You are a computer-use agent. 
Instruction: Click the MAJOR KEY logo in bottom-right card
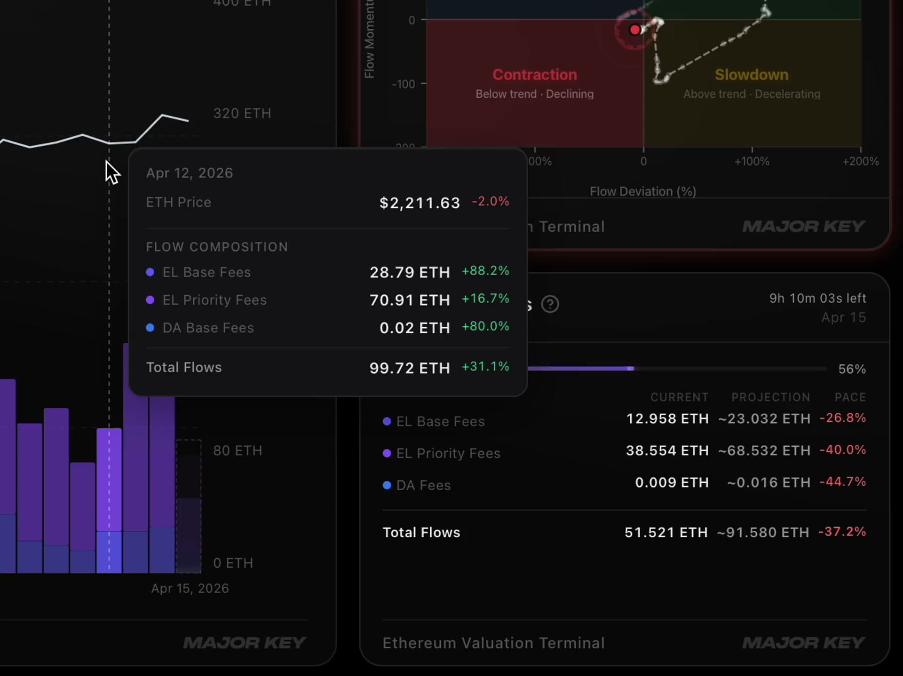point(803,643)
